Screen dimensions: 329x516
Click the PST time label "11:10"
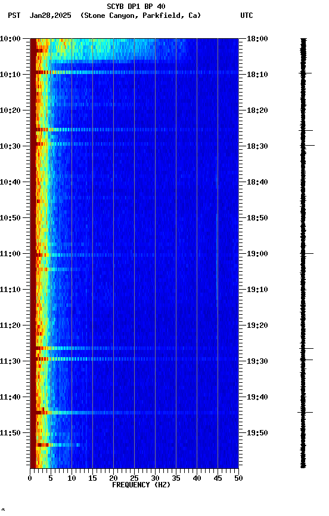point(10,290)
